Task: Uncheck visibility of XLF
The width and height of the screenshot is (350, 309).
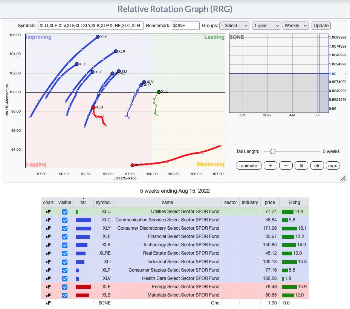Action: (65, 237)
